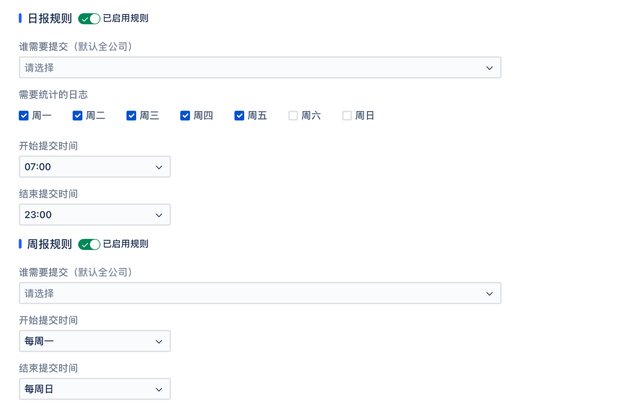Uncheck the 周三 checkbox
This screenshot has height=417, width=617.
(131, 115)
